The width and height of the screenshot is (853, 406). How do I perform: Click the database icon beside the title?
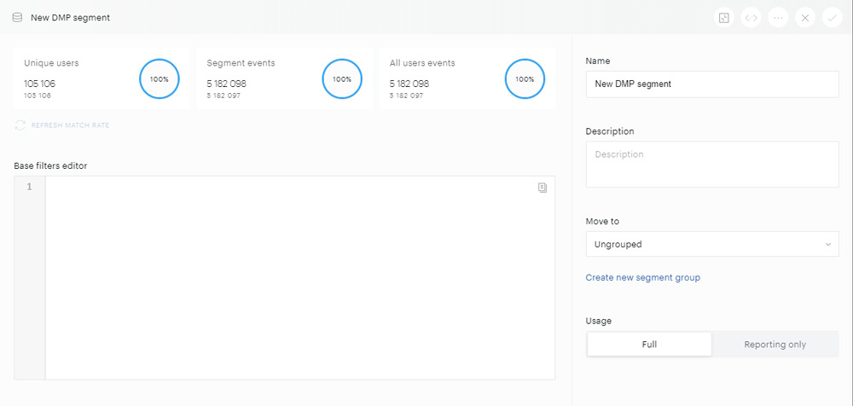coord(17,17)
